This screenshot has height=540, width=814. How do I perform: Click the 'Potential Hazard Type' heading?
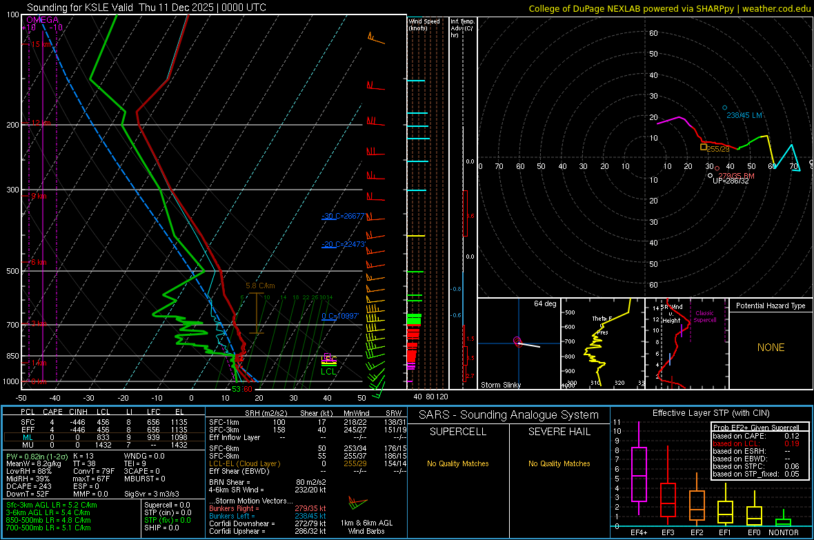[771, 306]
